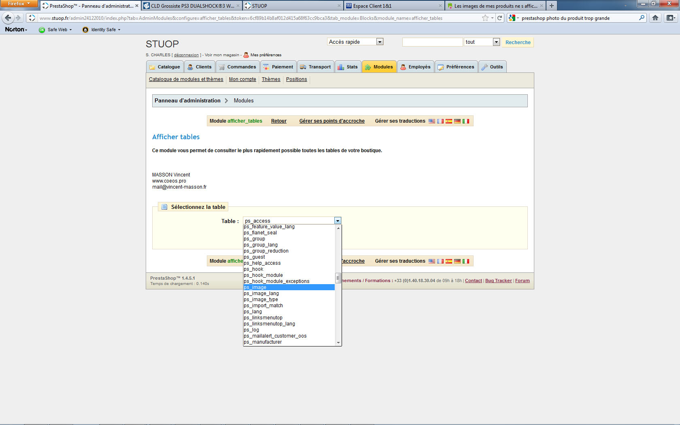Screen dimensions: 680x425
Task: Open the Stats tab
Action: [x=348, y=67]
